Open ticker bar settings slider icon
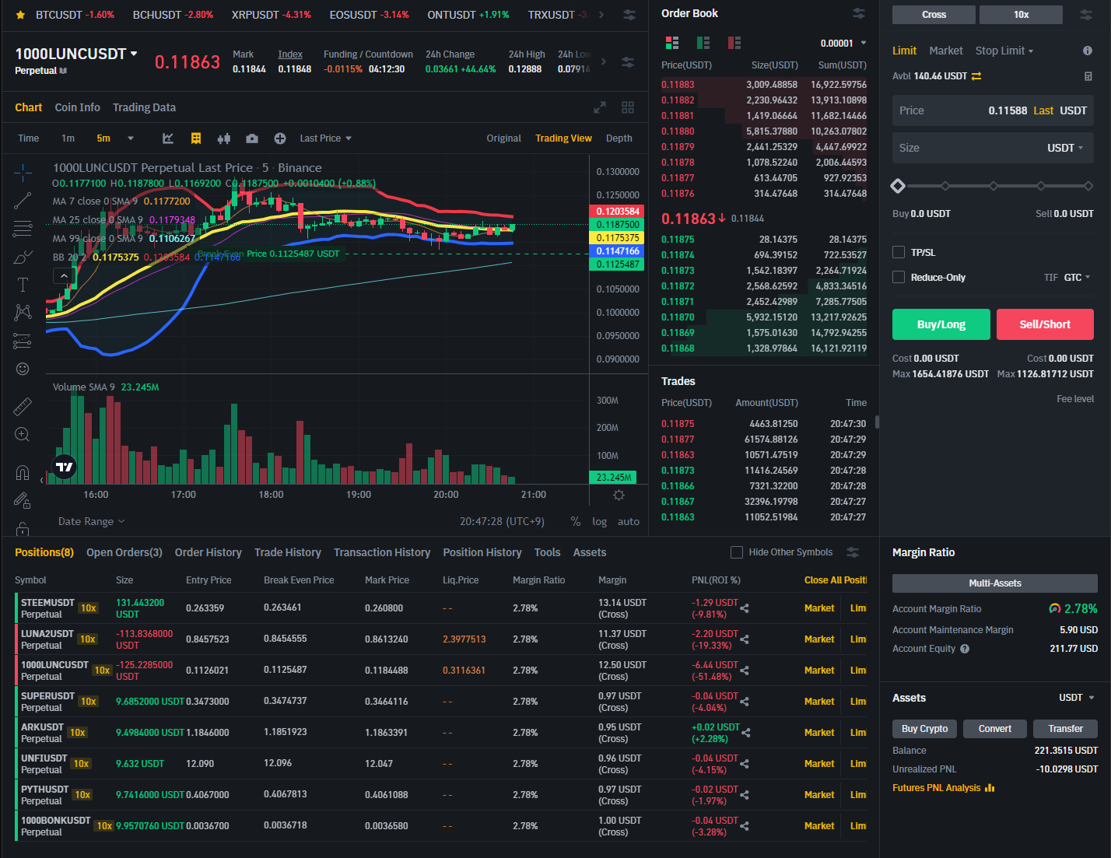Image resolution: width=1111 pixels, height=858 pixels. pos(629,15)
